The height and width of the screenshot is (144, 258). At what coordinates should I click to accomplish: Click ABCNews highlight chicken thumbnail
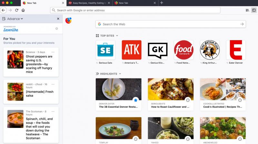[x=223, y=128]
